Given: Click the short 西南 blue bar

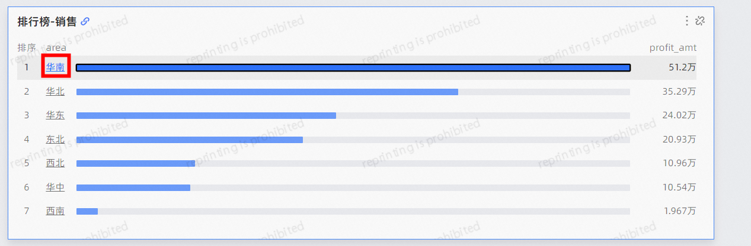Looking at the screenshot, I should coord(87,211).
